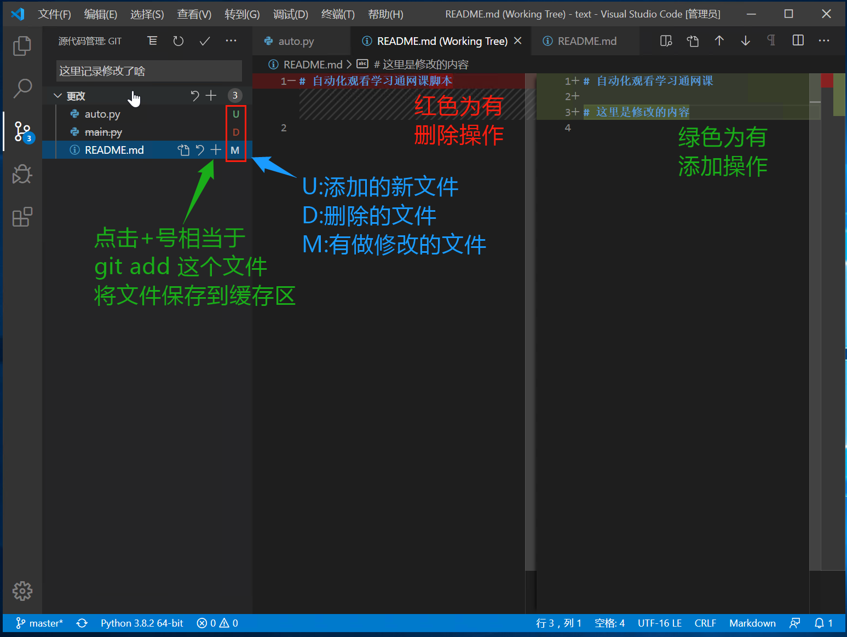The width and height of the screenshot is (847, 637).
Task: Refresh the Git repository with circular arrow icon
Action: click(178, 40)
